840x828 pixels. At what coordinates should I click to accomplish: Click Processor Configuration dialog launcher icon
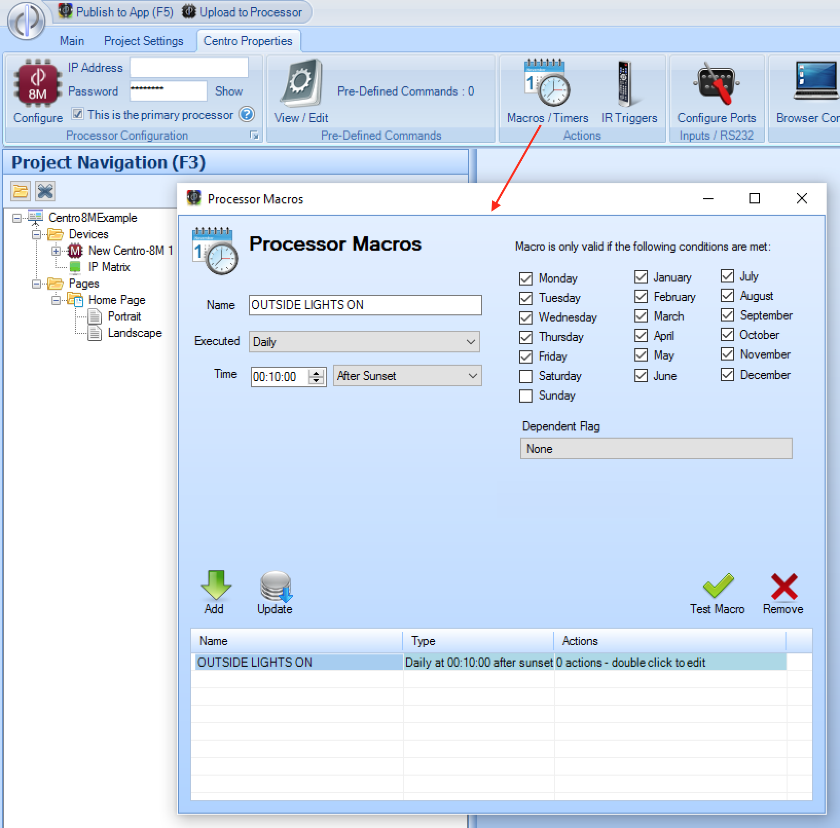254,135
